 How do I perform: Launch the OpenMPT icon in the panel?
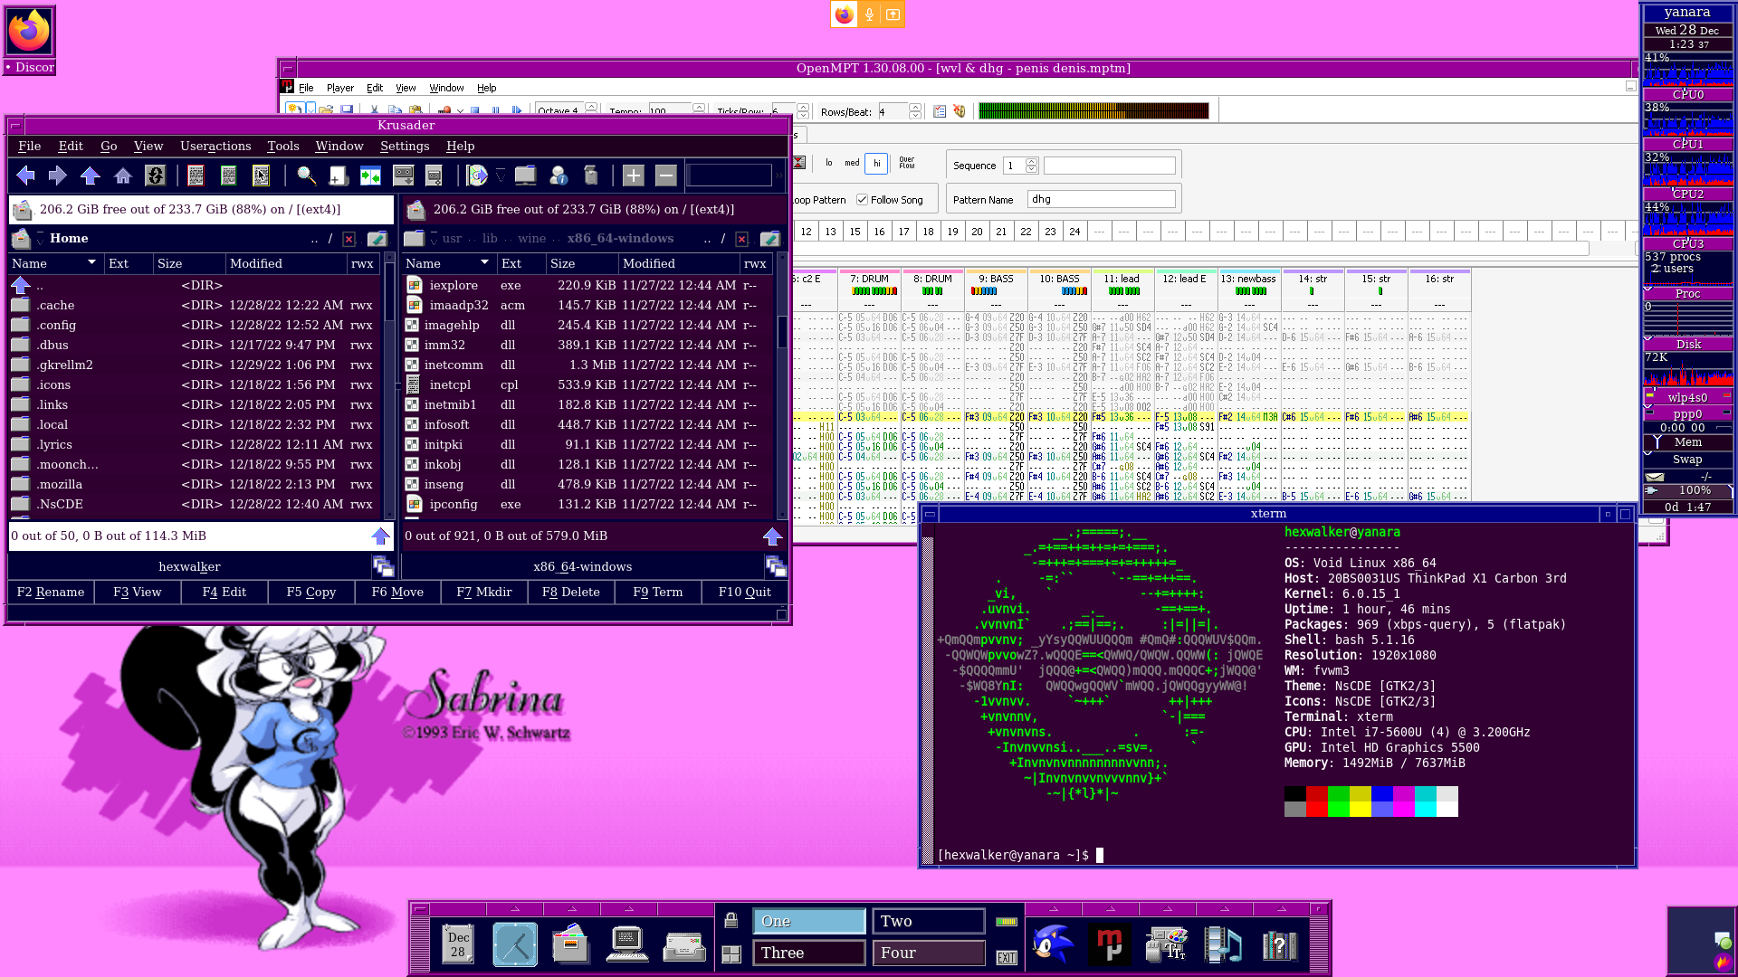point(1110,944)
